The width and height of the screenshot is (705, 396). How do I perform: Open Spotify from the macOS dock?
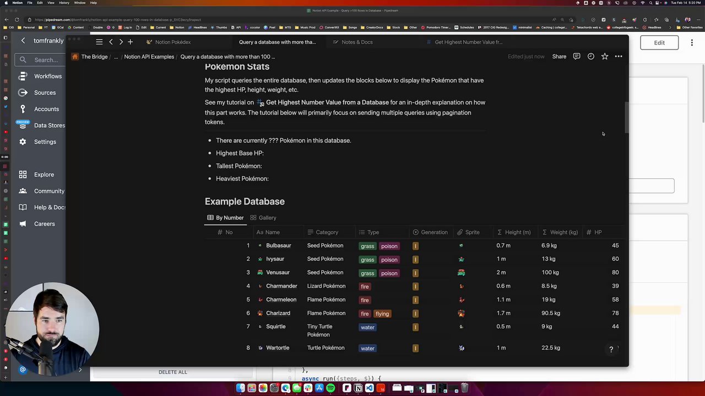(x=330, y=388)
